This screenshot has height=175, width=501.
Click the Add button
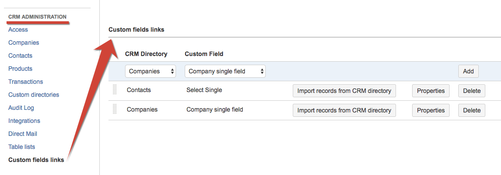468,71
